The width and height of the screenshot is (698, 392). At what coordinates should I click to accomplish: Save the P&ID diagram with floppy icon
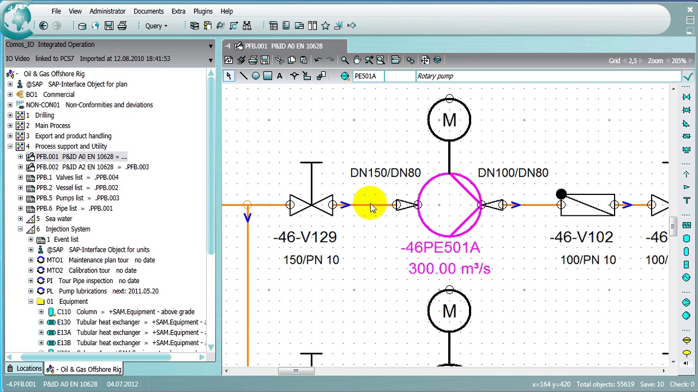(x=265, y=60)
